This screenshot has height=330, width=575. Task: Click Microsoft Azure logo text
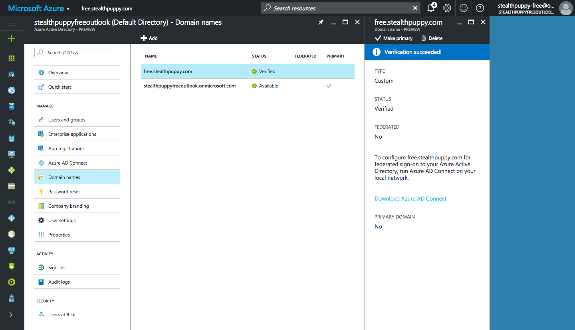(36, 8)
